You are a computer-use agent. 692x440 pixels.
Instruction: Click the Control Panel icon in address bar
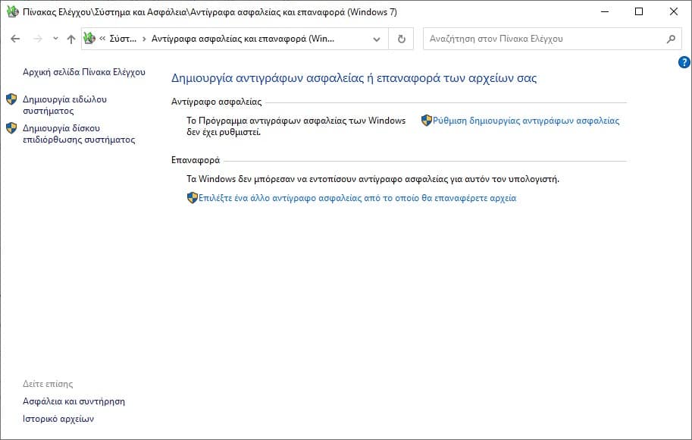tap(89, 39)
